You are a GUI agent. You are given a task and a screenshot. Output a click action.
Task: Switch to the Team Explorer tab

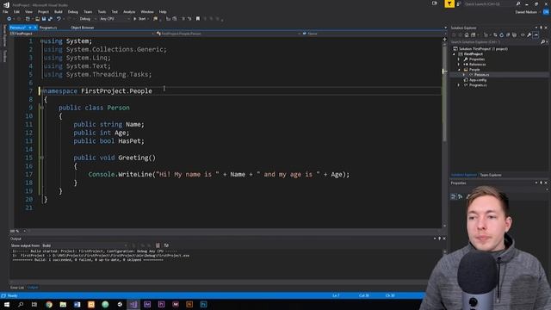click(491, 175)
